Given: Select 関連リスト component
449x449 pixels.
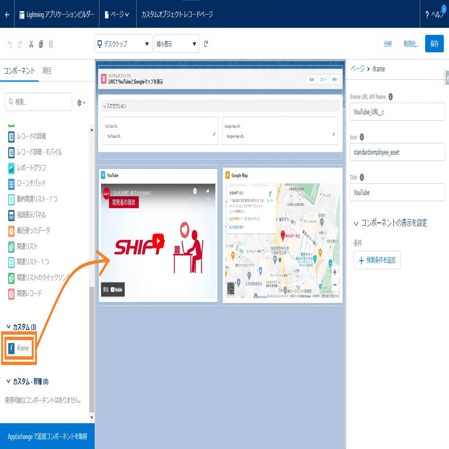Looking at the screenshot, I should (x=23, y=247).
